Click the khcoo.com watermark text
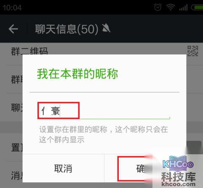203x188 pixels. coord(179,184)
